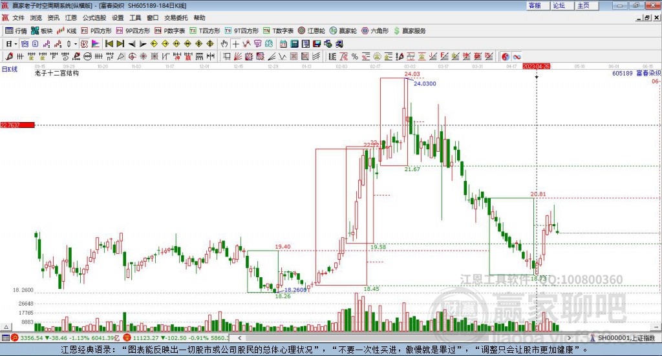The image size is (662, 356).
Task: Select the Gann fan lines tool
Action: [238, 56]
